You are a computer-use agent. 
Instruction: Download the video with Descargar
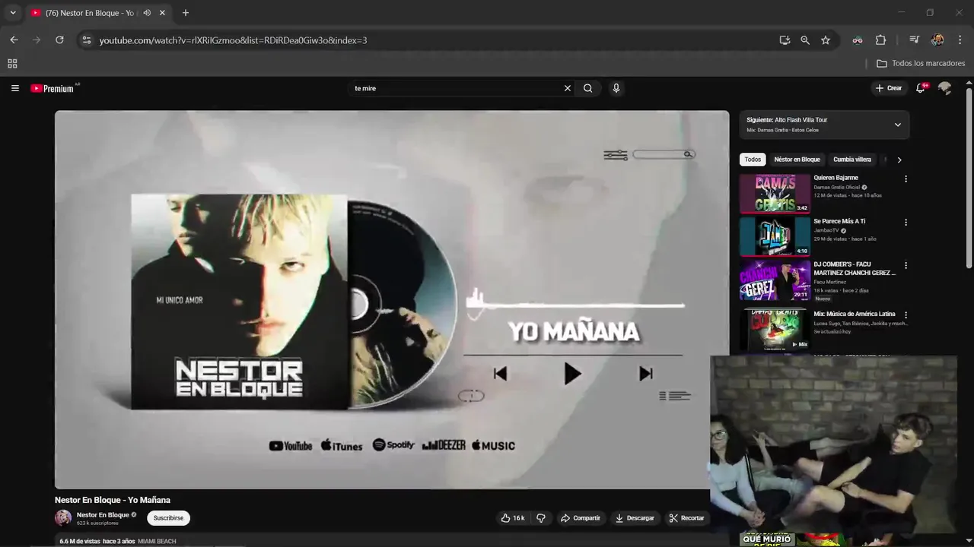635,518
